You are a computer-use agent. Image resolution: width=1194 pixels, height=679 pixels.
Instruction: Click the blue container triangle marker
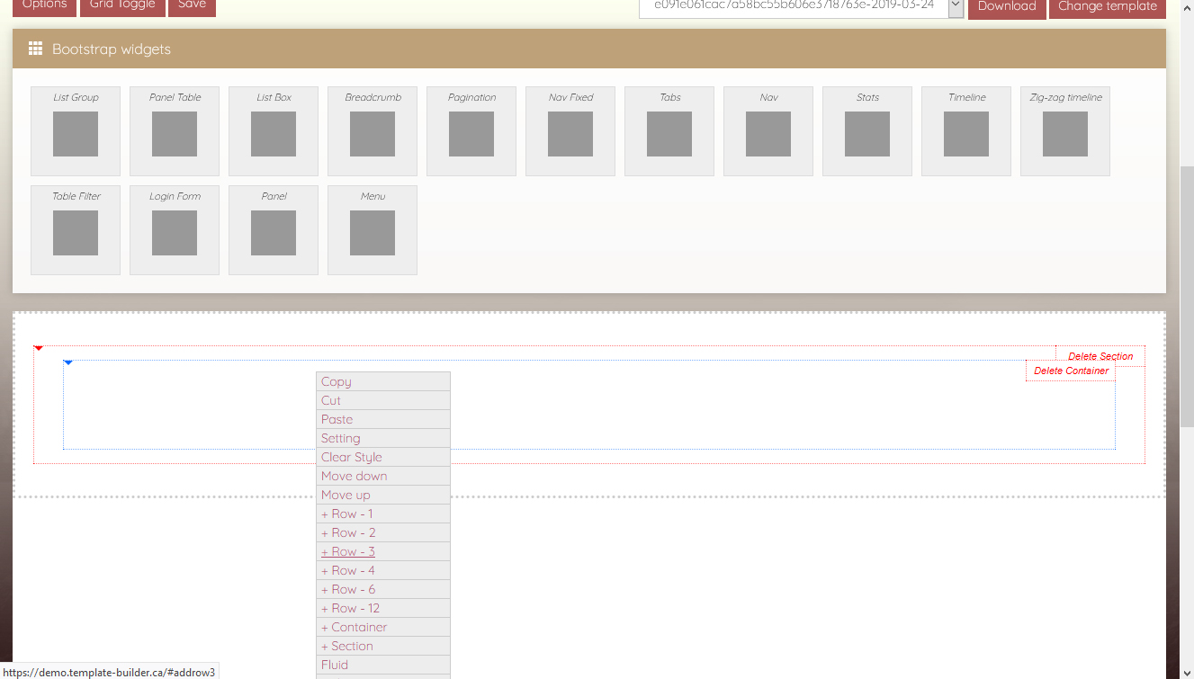pyautogui.click(x=68, y=362)
